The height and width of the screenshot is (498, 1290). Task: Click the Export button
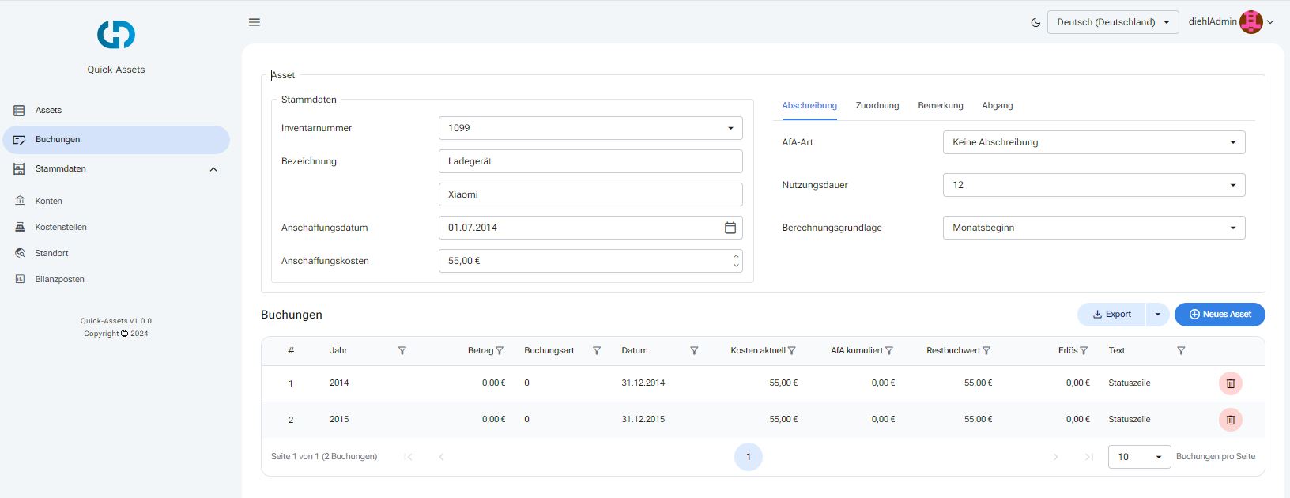coord(1111,315)
